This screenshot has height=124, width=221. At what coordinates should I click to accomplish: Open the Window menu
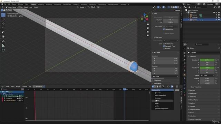click(x=21, y=4)
